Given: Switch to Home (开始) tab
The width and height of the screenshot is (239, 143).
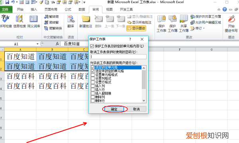Looking at the screenshot, I should click(x=20, y=10).
